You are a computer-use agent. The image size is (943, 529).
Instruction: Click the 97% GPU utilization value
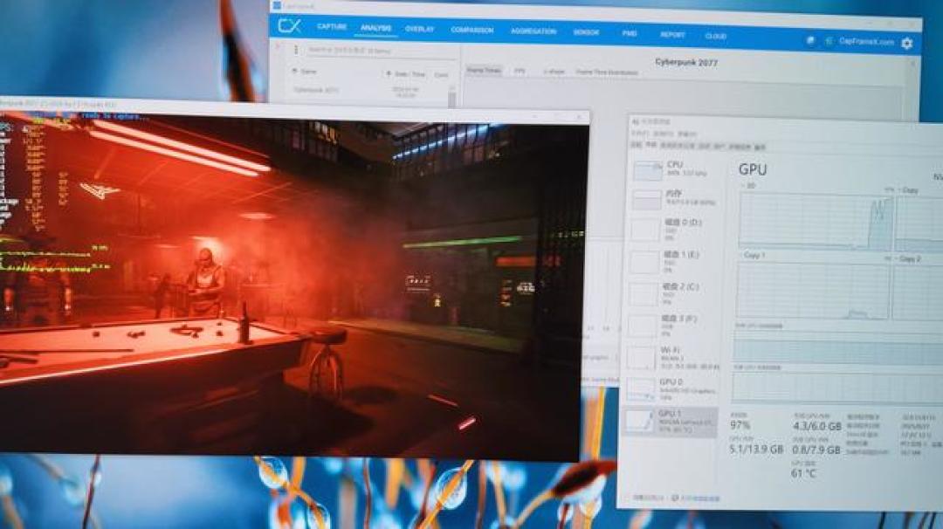(740, 425)
